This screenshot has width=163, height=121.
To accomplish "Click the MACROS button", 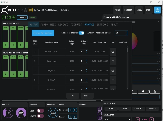I will 22,17.
